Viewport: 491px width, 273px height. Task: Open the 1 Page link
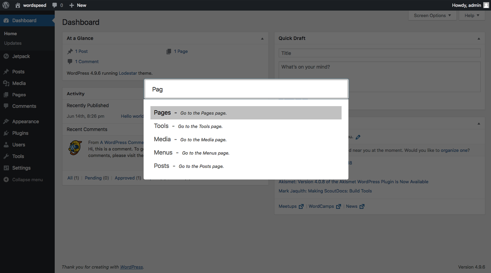(x=181, y=52)
